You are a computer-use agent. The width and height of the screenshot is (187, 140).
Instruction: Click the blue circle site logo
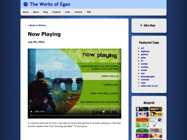click(26, 4)
